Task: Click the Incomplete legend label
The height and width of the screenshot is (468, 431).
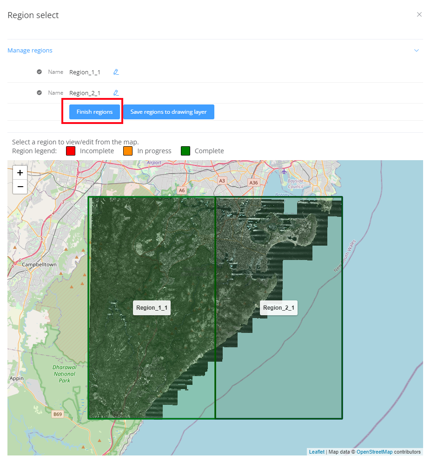Action: coord(97,151)
